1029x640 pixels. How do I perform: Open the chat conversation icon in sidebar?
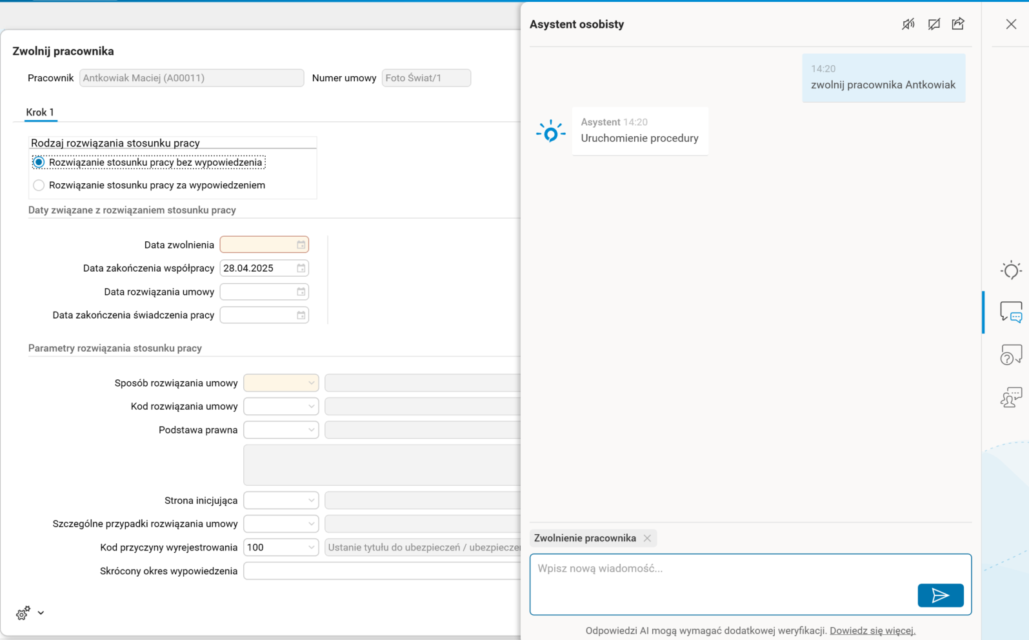tap(1011, 312)
